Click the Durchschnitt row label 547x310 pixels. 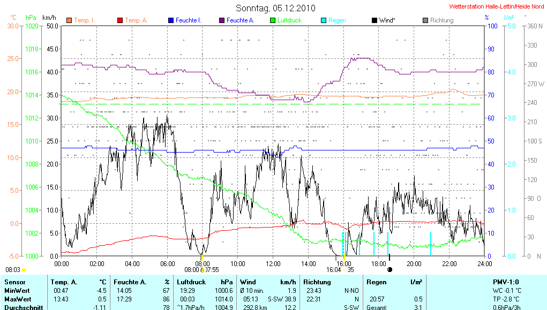[23, 307]
